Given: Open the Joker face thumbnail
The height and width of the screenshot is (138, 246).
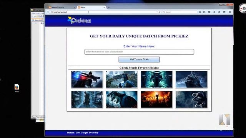Looking at the screenshot, I should coord(122,100).
